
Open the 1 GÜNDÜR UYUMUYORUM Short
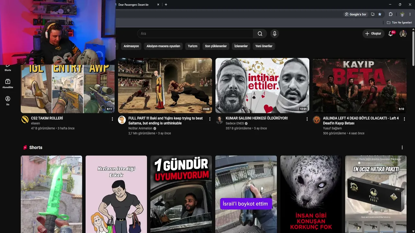(x=181, y=194)
